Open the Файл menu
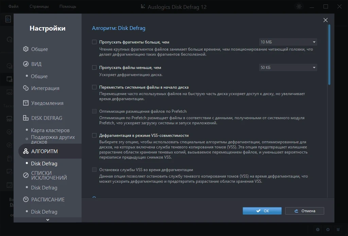Image resolution: width=348 pixels, height=236 pixels. point(13,6)
